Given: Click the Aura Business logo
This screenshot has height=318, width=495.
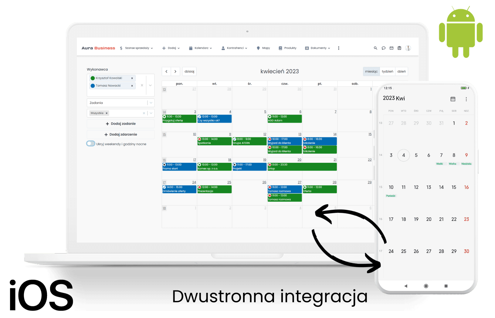Looking at the screenshot, I should 98,48.
